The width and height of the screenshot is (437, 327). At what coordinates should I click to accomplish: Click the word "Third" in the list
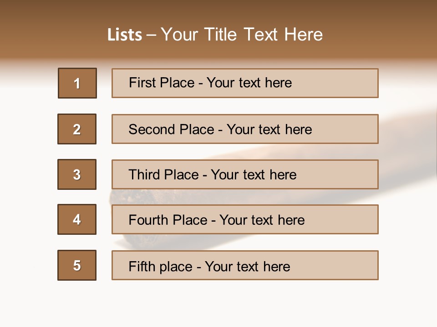click(144, 175)
